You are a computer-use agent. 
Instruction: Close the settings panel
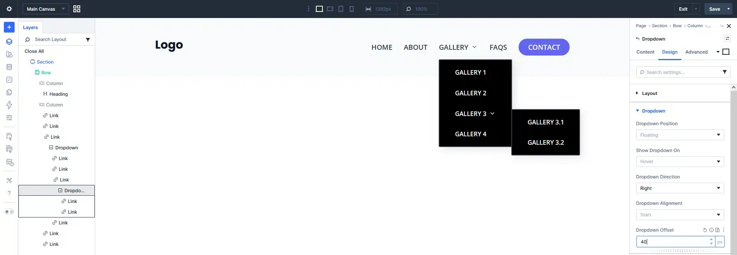729,26
